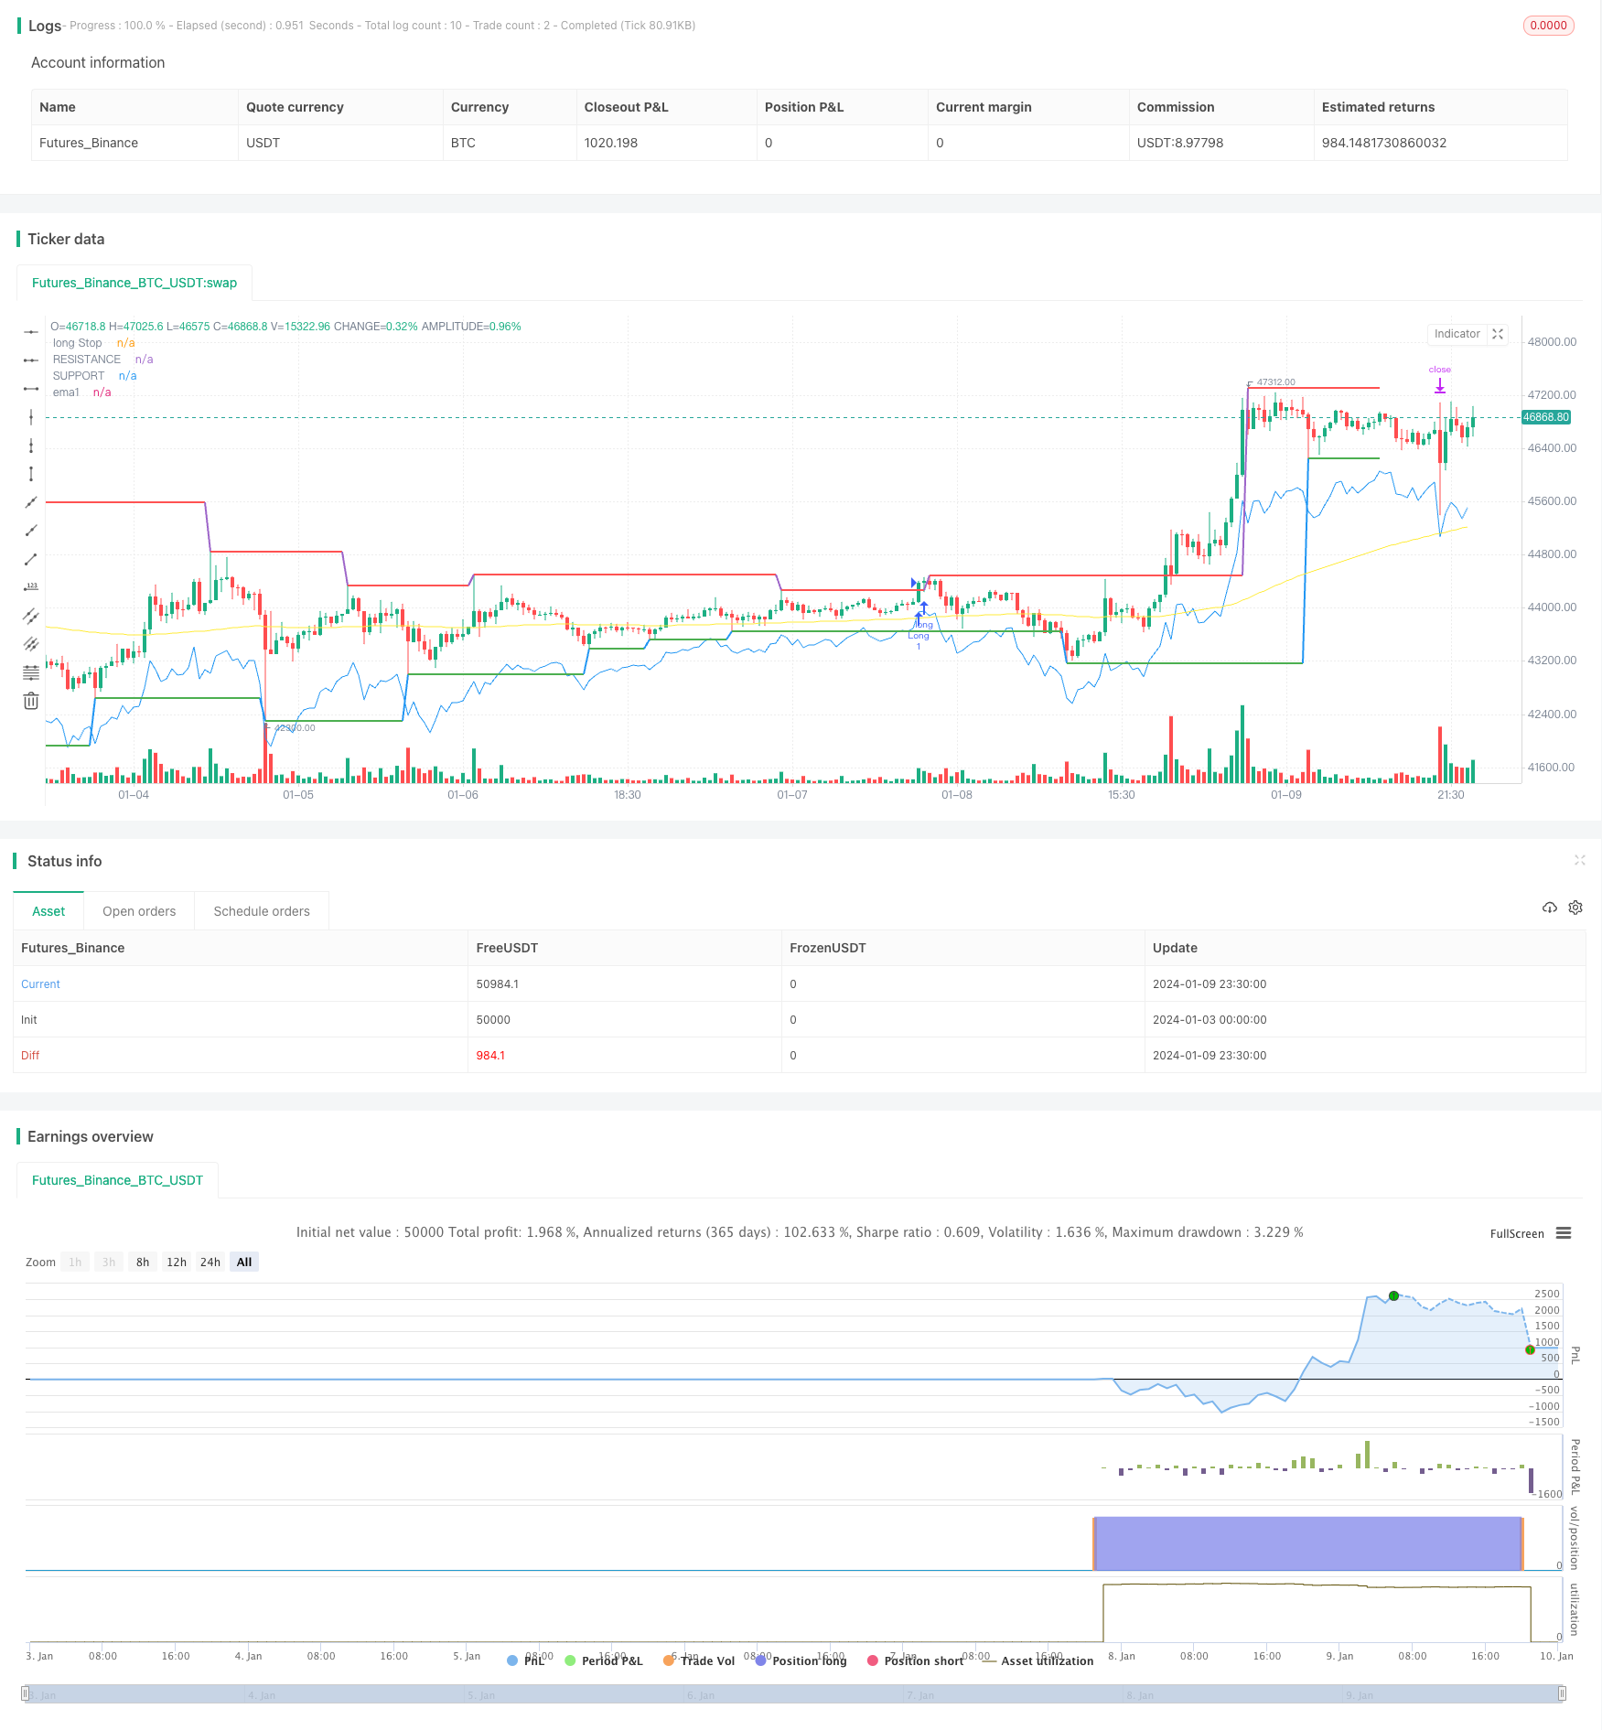Set earnings zoom to 24h
Viewport: 1602px width, 1730px height.
click(210, 1262)
